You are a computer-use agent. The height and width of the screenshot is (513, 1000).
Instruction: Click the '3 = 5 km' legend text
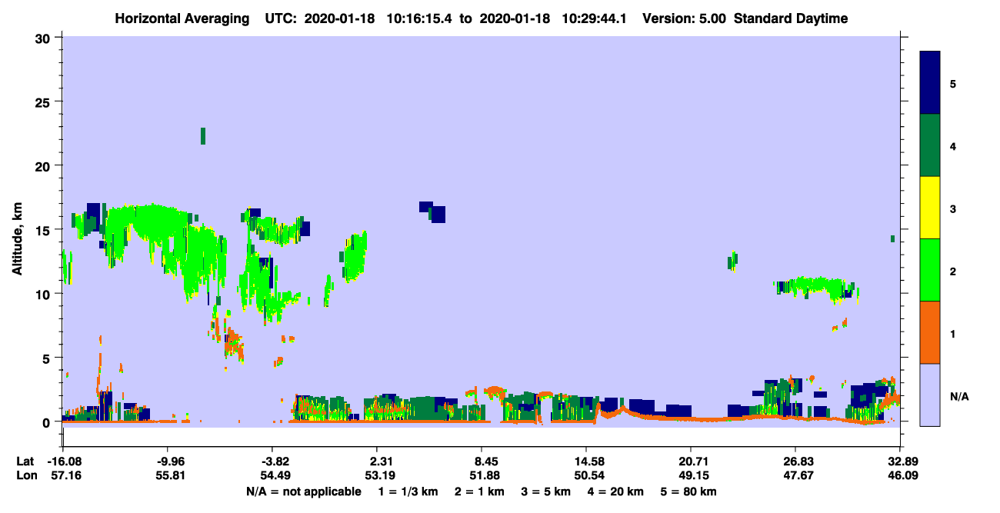[x=545, y=491]
